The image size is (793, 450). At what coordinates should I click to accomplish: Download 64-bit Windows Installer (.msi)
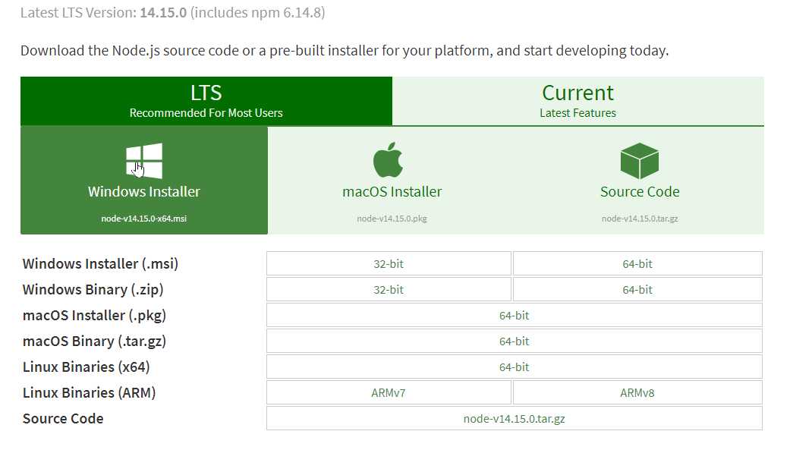[x=637, y=263]
